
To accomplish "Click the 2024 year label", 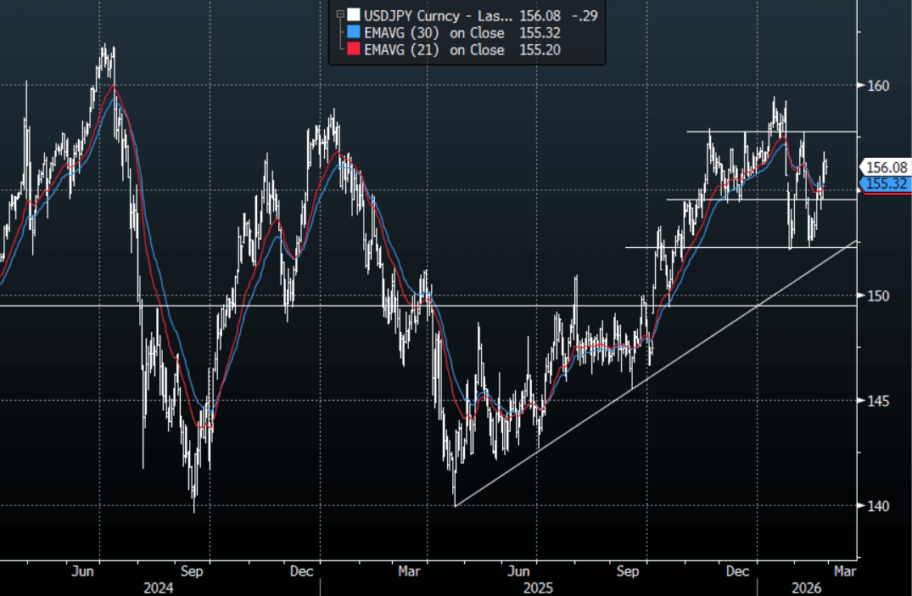I will coord(158,588).
